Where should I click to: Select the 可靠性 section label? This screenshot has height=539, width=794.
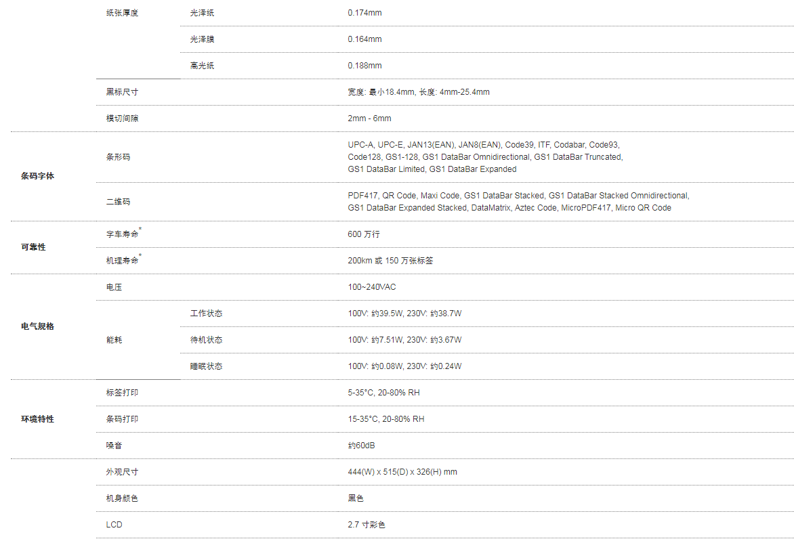(x=33, y=247)
